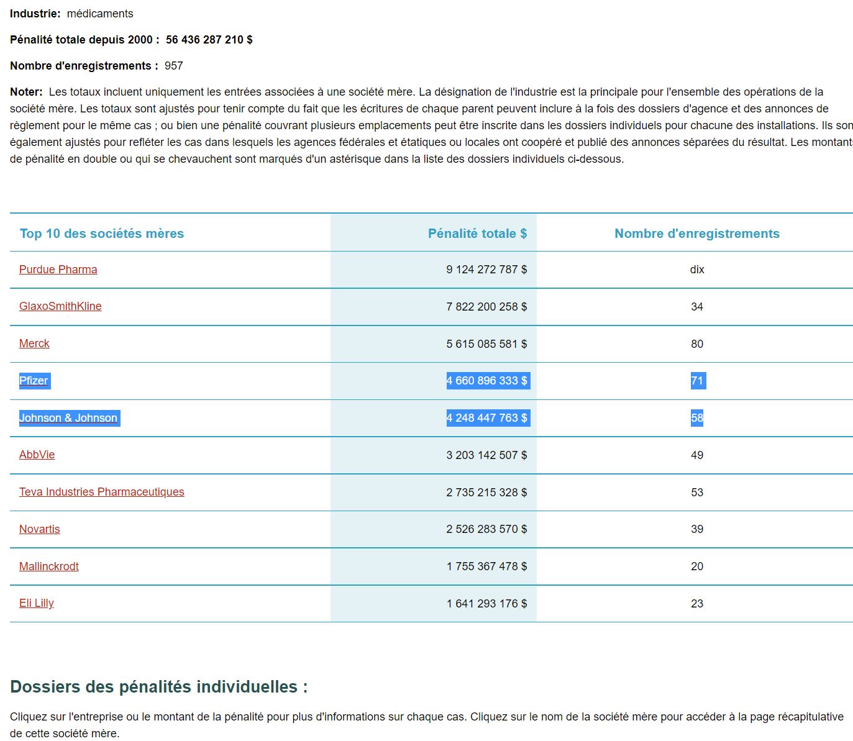Viewport: 853px width, 741px height.
Task: Click total penalty value 56 436 287 210 $
Action: pos(209,40)
